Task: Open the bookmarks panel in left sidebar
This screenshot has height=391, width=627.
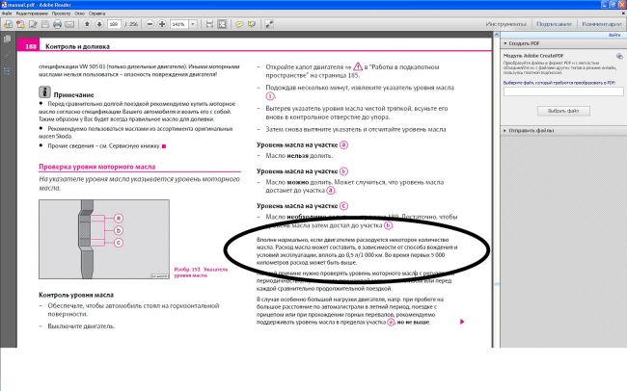Action: [7, 71]
